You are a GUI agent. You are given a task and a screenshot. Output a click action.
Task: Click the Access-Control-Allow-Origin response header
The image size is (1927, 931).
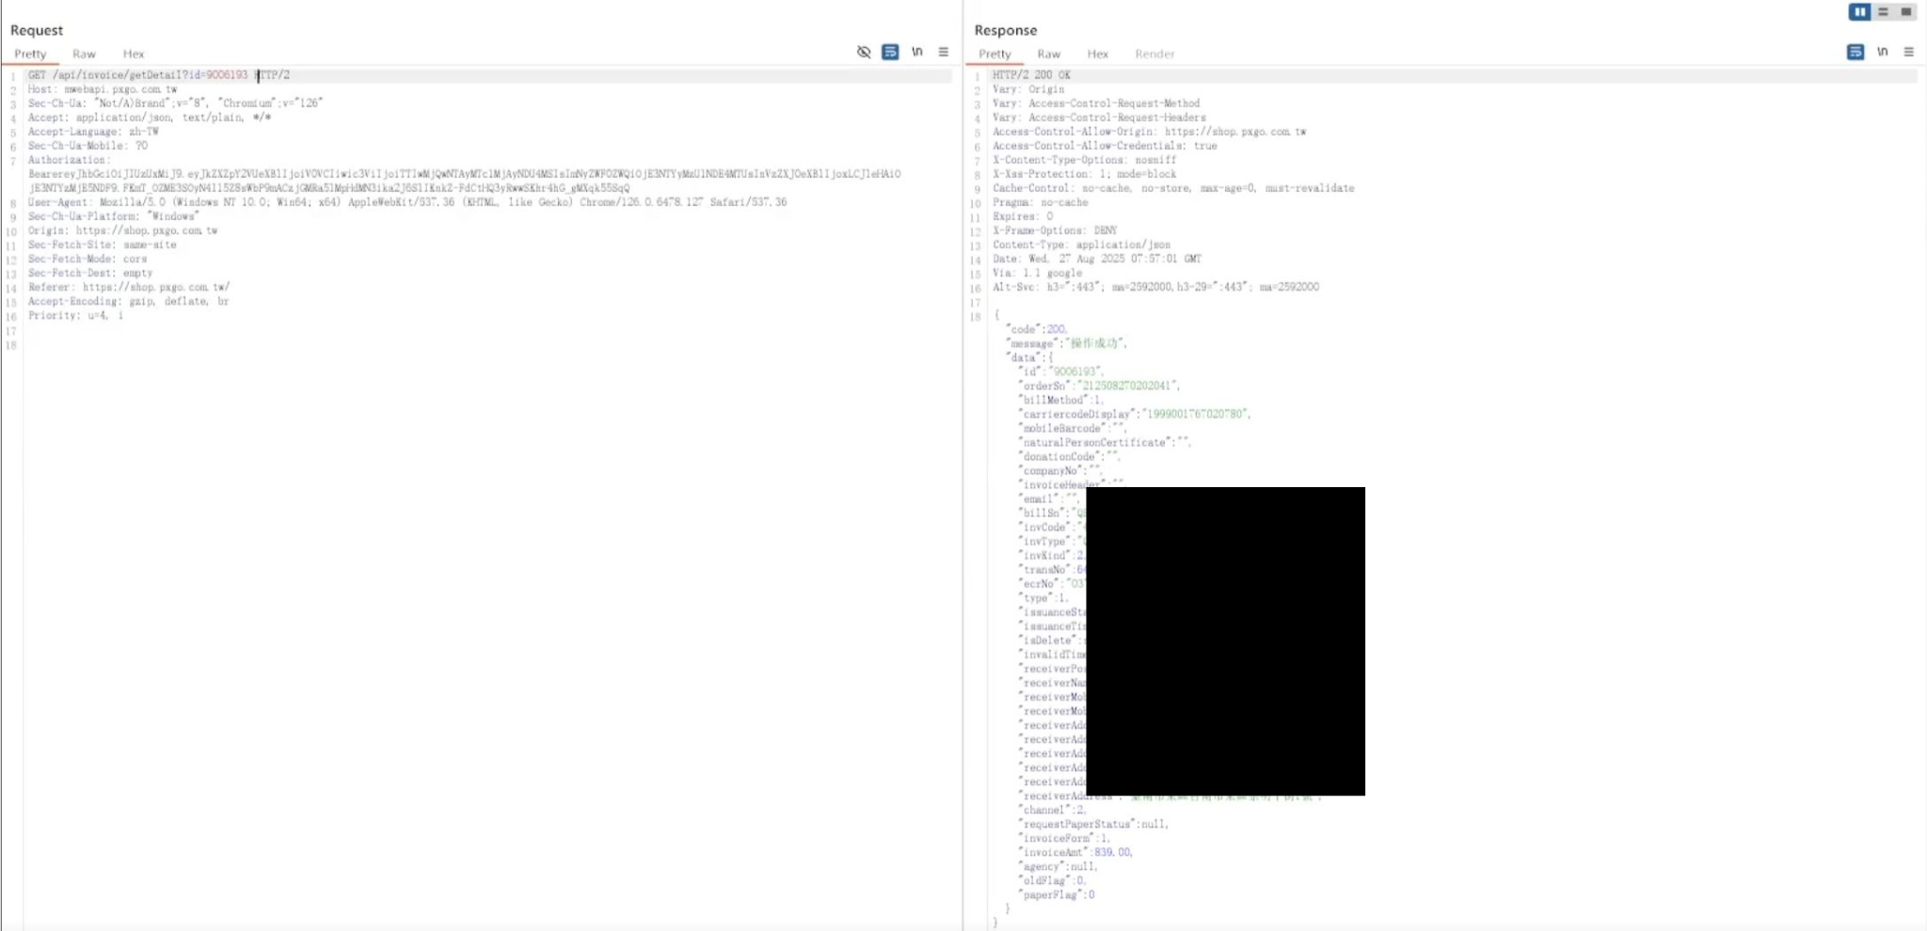tap(1149, 132)
